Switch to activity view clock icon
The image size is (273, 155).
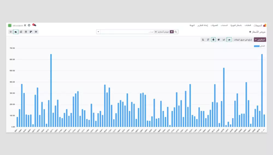pos(11,32)
